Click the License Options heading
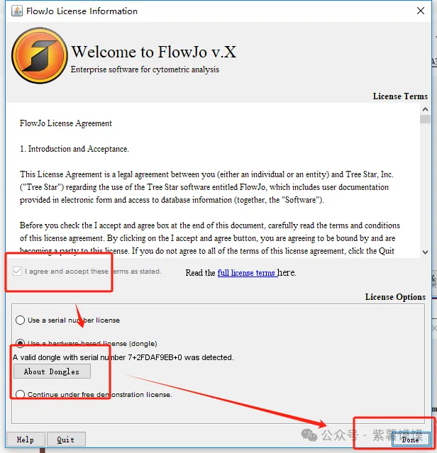This screenshot has width=437, height=453. click(395, 297)
